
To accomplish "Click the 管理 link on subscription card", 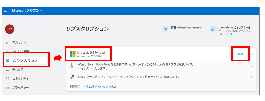I will (240, 54).
